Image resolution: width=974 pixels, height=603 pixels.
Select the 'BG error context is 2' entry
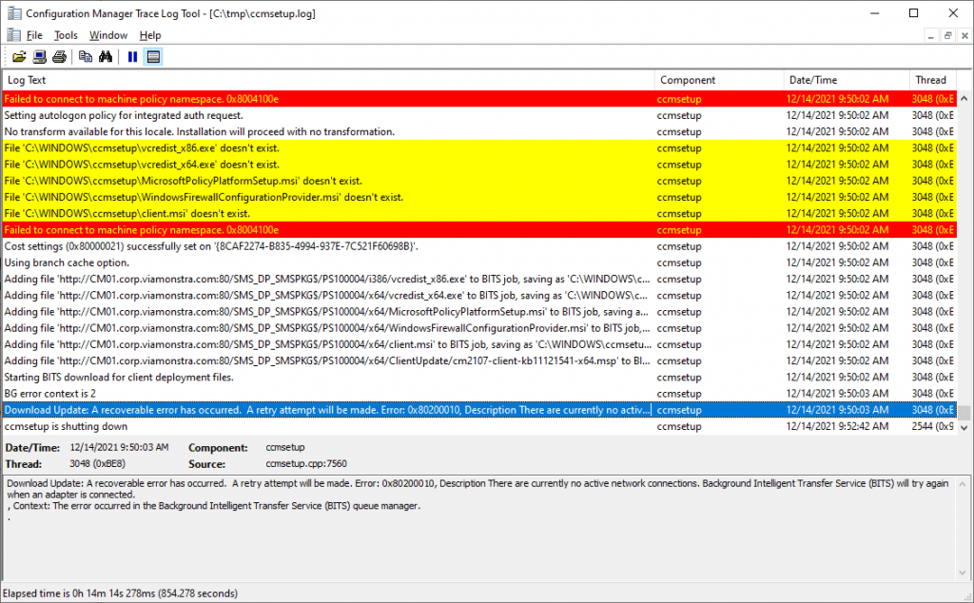click(x=190, y=393)
